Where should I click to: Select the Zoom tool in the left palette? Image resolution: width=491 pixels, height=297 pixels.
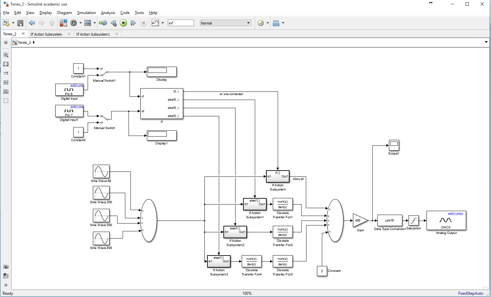(x=6, y=55)
